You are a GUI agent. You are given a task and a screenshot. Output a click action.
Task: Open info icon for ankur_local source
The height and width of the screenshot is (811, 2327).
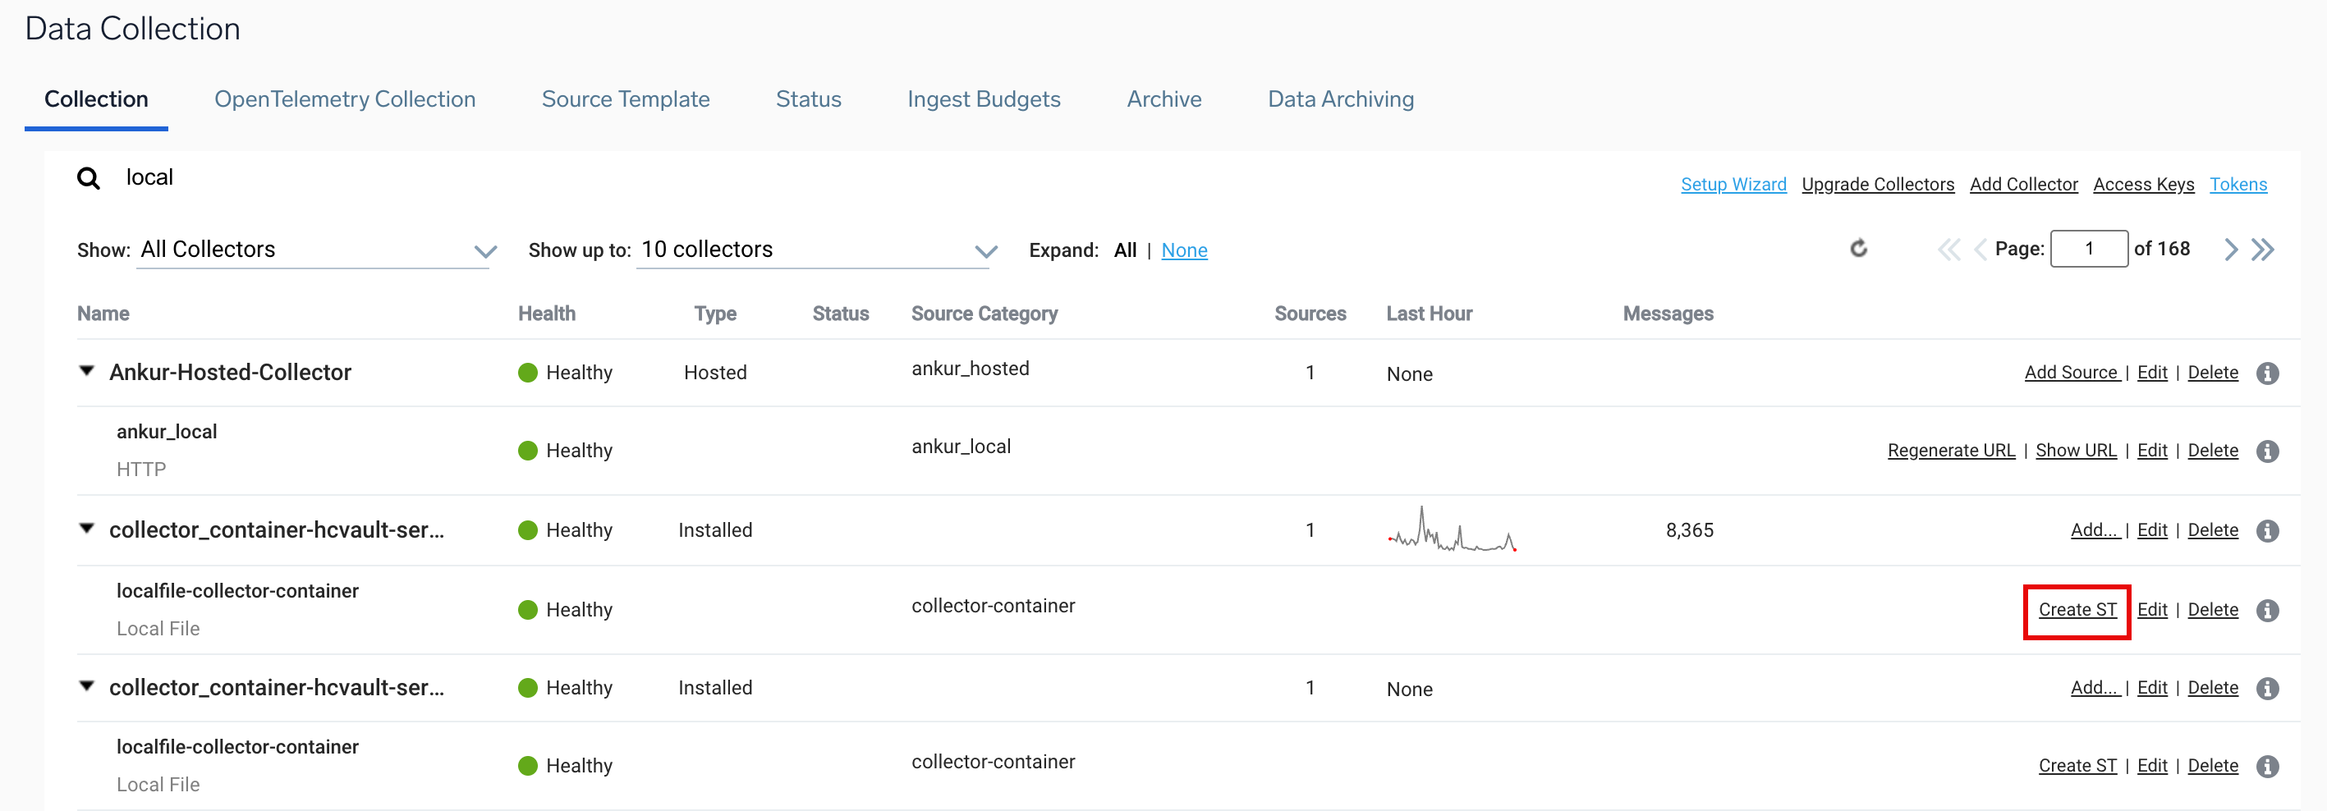pyautogui.click(x=2267, y=451)
